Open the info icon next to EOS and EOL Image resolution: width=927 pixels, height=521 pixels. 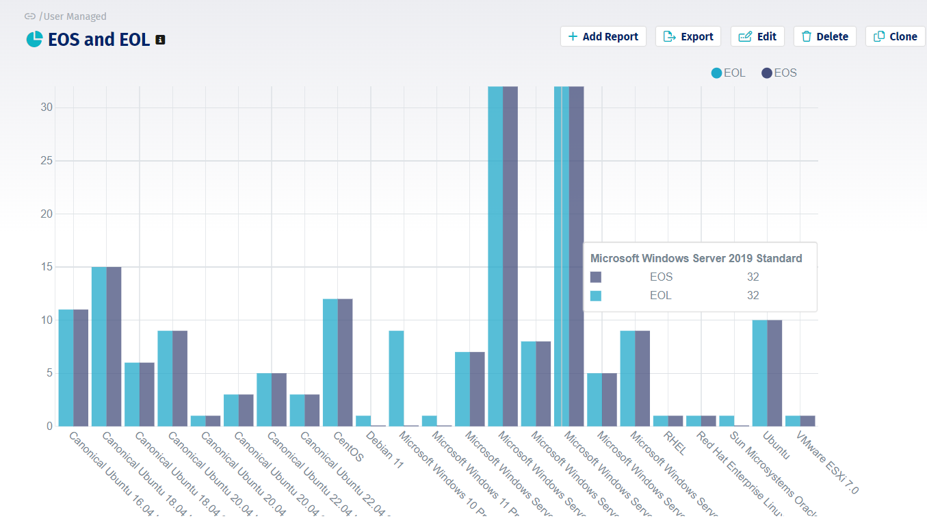(x=160, y=40)
